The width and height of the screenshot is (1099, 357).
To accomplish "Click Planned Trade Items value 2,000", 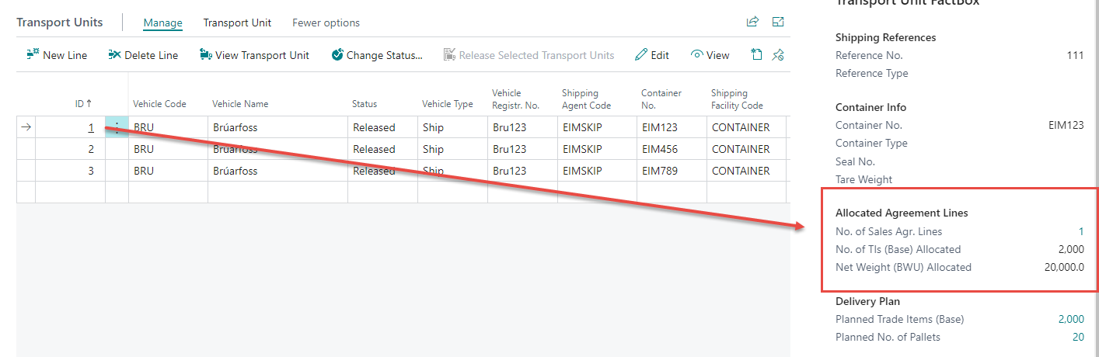I will pos(1070,319).
